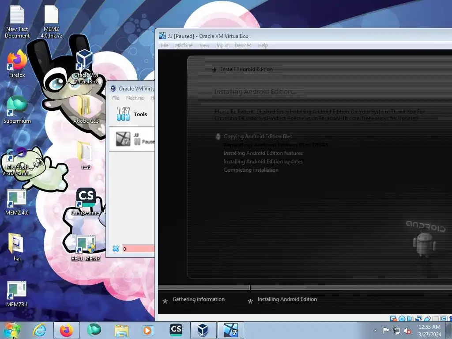Click the VM USB status icon
The width and height of the screenshot is (452, 339).
pyautogui.click(x=427, y=319)
